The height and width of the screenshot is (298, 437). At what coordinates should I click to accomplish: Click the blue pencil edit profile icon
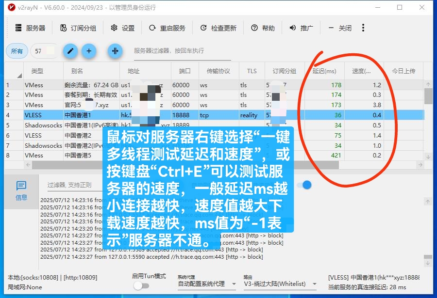(x=70, y=51)
